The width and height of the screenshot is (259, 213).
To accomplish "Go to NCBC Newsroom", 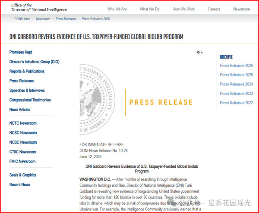I will pyautogui.click(x=23, y=142).
